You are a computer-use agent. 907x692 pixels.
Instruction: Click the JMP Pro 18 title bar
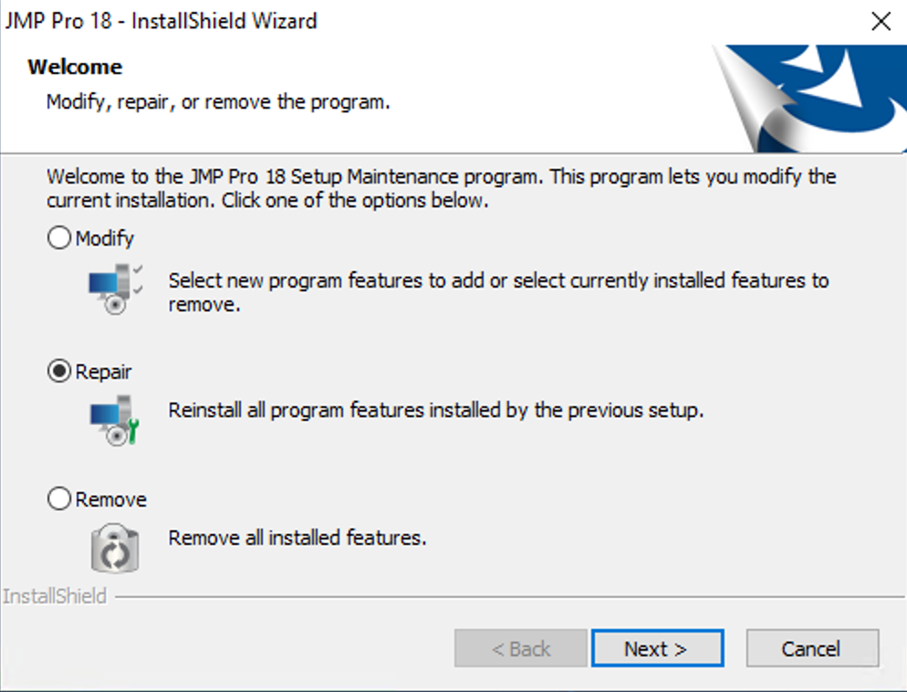click(160, 20)
